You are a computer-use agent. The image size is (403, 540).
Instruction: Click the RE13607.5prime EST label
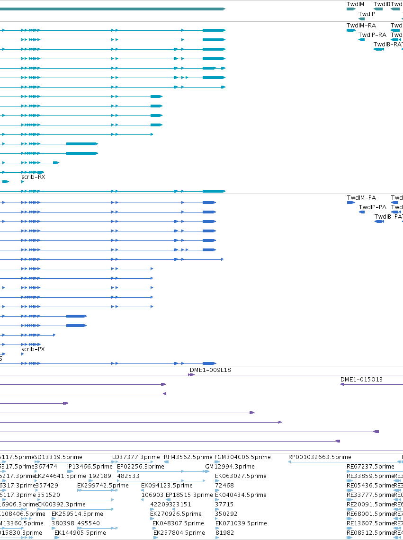point(370,523)
